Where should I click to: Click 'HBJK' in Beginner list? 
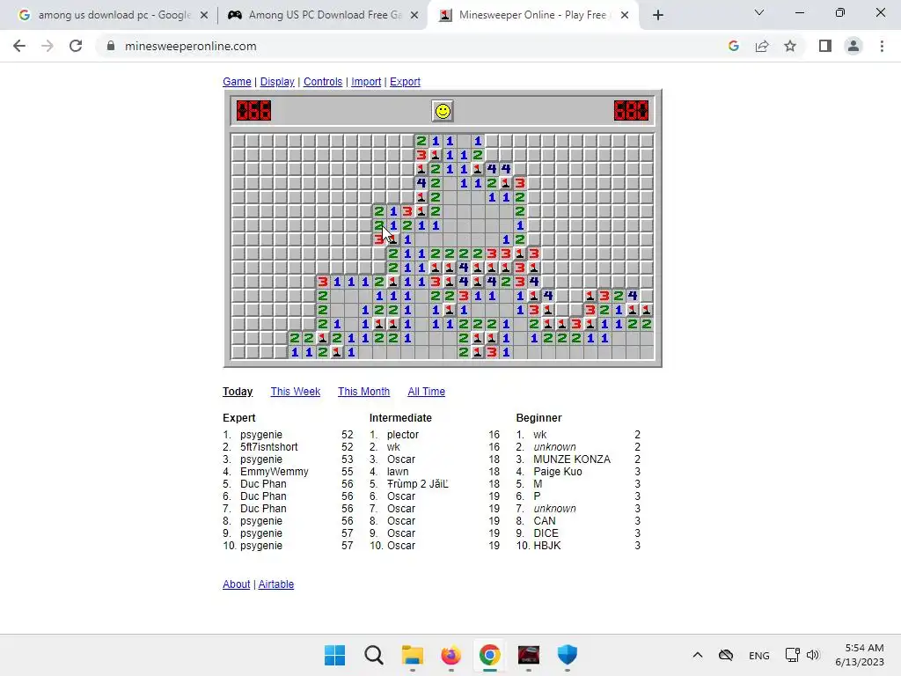click(x=547, y=546)
